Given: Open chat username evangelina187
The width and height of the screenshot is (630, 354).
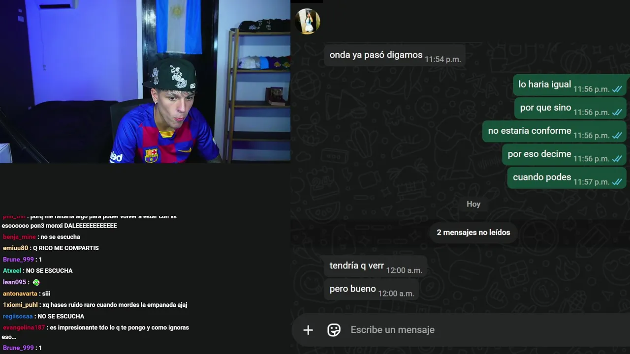Looking at the screenshot, I should 24,327.
